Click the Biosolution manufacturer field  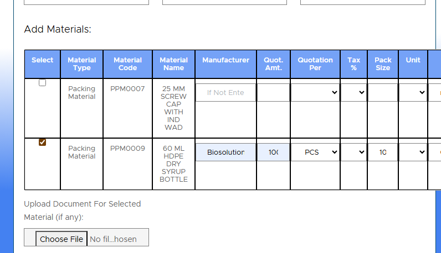[x=225, y=152]
